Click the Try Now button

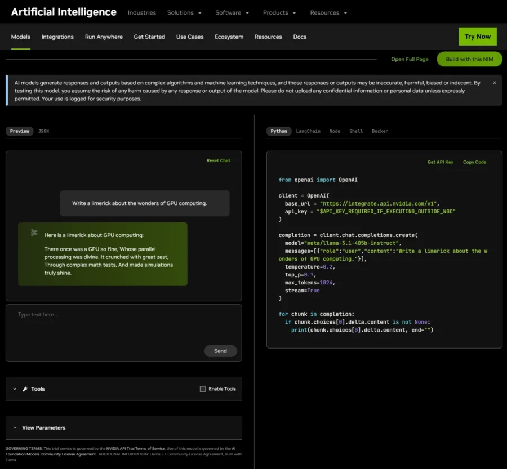[478, 37]
